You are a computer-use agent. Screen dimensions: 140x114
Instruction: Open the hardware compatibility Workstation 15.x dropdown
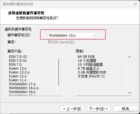[x=72, y=35]
